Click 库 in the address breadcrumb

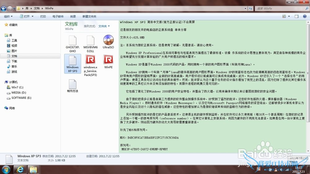[27, 8]
